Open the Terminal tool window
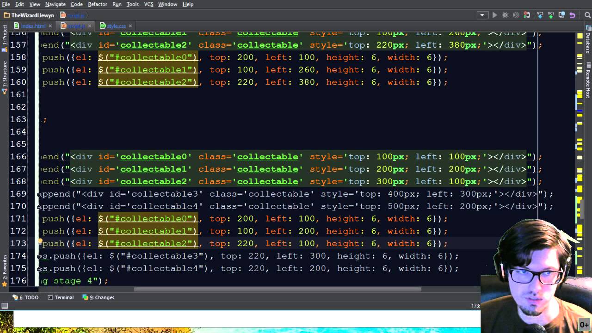 tap(61, 297)
